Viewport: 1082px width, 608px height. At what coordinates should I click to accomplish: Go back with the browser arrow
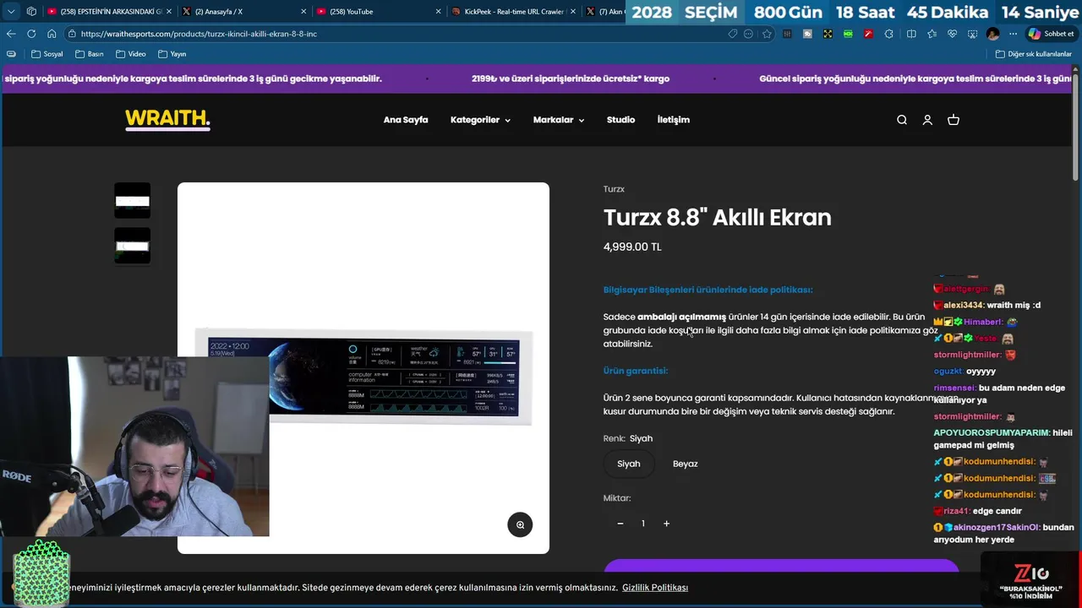point(11,34)
